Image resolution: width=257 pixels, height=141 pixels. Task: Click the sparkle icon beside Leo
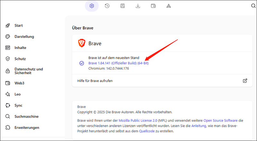pos(8,94)
